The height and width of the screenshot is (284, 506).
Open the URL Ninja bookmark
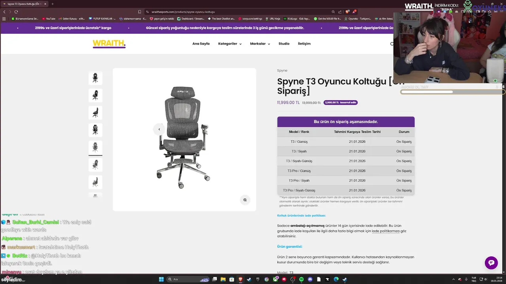[x=273, y=19]
